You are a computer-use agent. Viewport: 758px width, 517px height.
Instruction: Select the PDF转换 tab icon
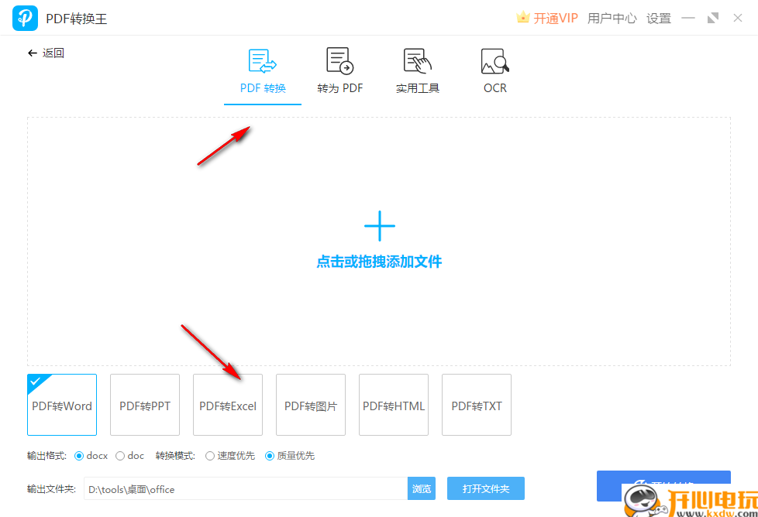click(262, 60)
